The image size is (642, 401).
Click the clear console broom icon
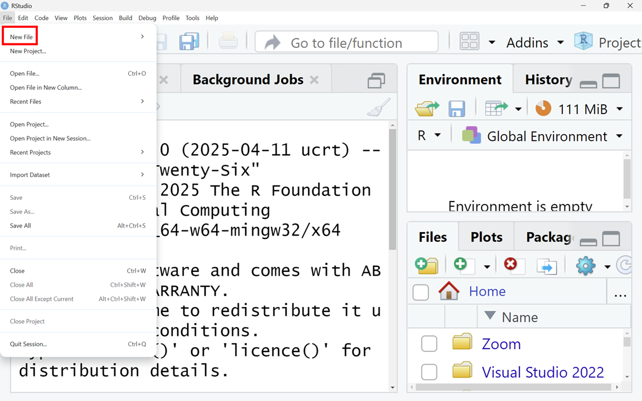click(x=378, y=107)
